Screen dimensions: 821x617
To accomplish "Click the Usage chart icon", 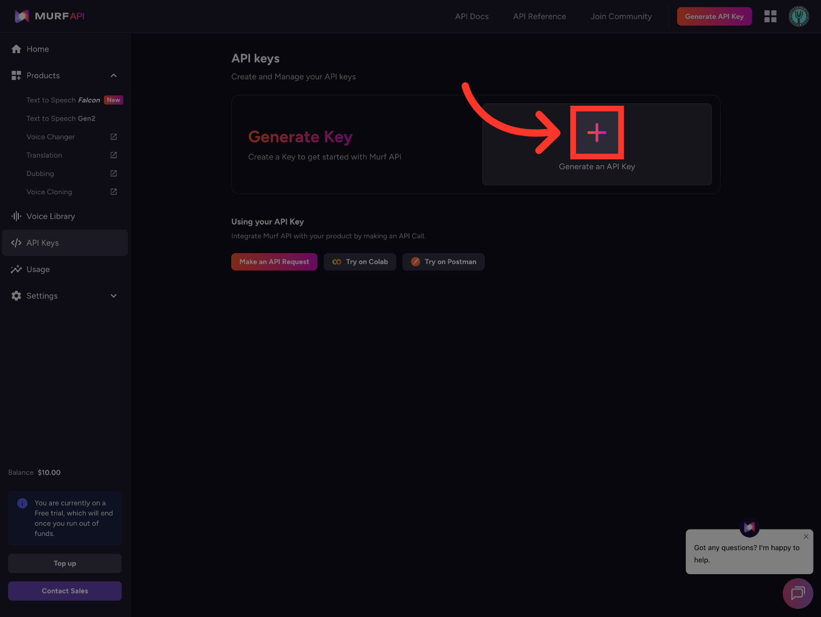I will click(16, 269).
